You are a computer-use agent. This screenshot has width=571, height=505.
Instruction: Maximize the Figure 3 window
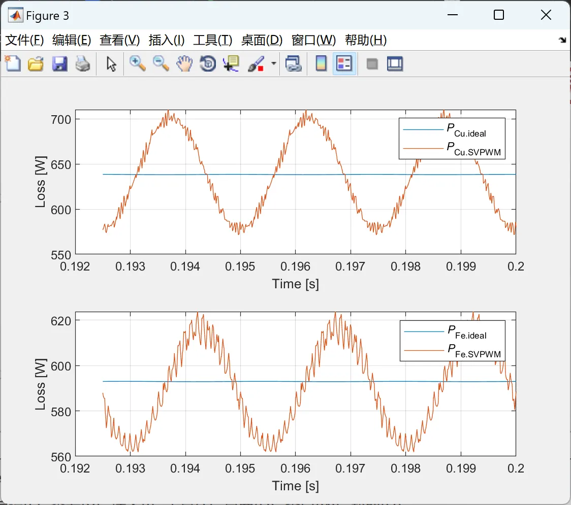[498, 15]
